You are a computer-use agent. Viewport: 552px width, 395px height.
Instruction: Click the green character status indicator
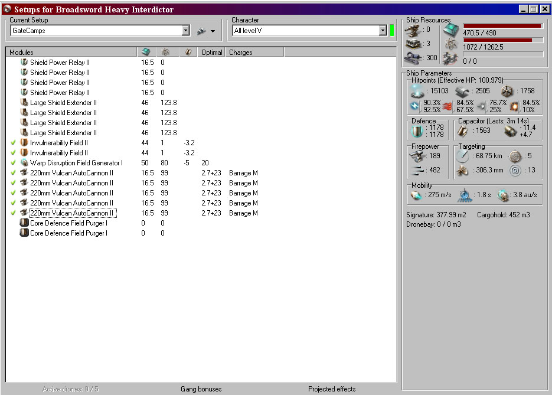tap(392, 31)
